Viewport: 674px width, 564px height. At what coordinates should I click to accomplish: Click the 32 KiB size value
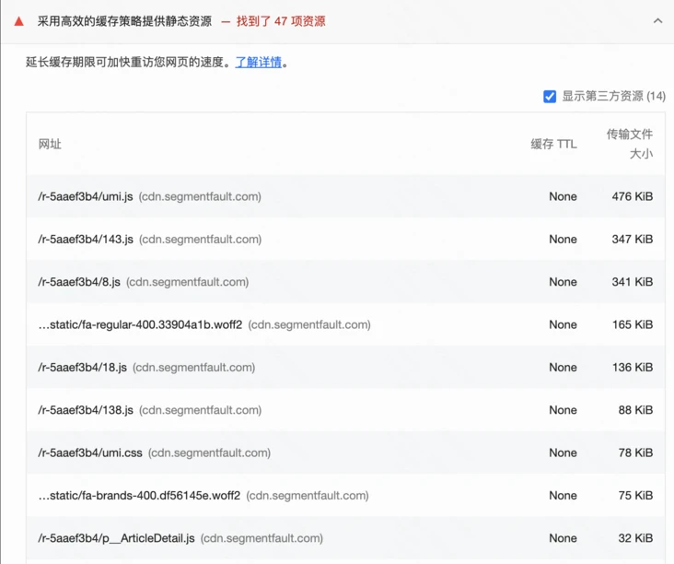(635, 538)
